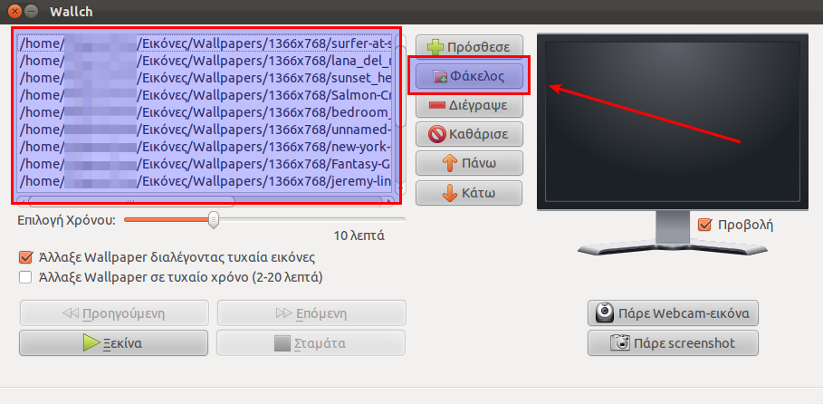Select the new-york wallpaper list entry
Viewport: 823px width, 404px height.
[x=206, y=147]
